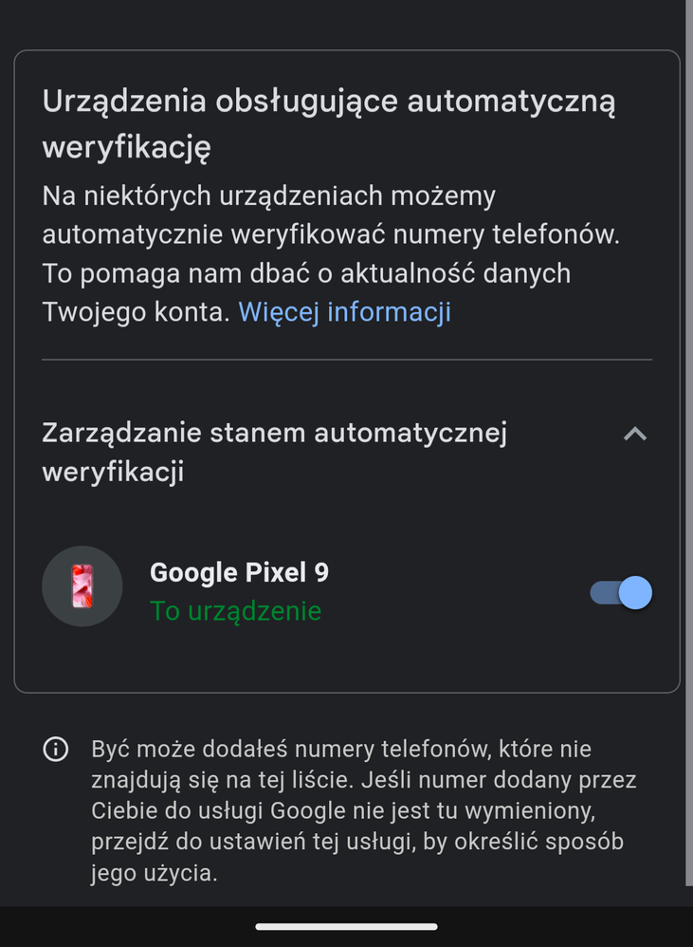The width and height of the screenshot is (693, 947).
Task: Select the Google Pixel 9 device name
Action: (x=239, y=572)
